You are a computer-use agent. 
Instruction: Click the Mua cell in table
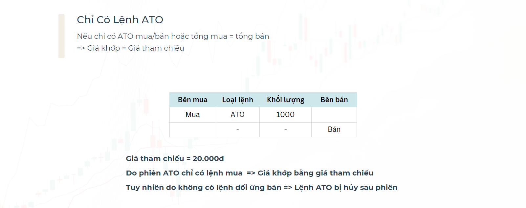(x=193, y=115)
